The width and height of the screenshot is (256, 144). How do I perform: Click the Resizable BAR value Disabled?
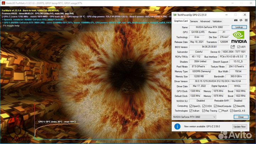point(238,101)
